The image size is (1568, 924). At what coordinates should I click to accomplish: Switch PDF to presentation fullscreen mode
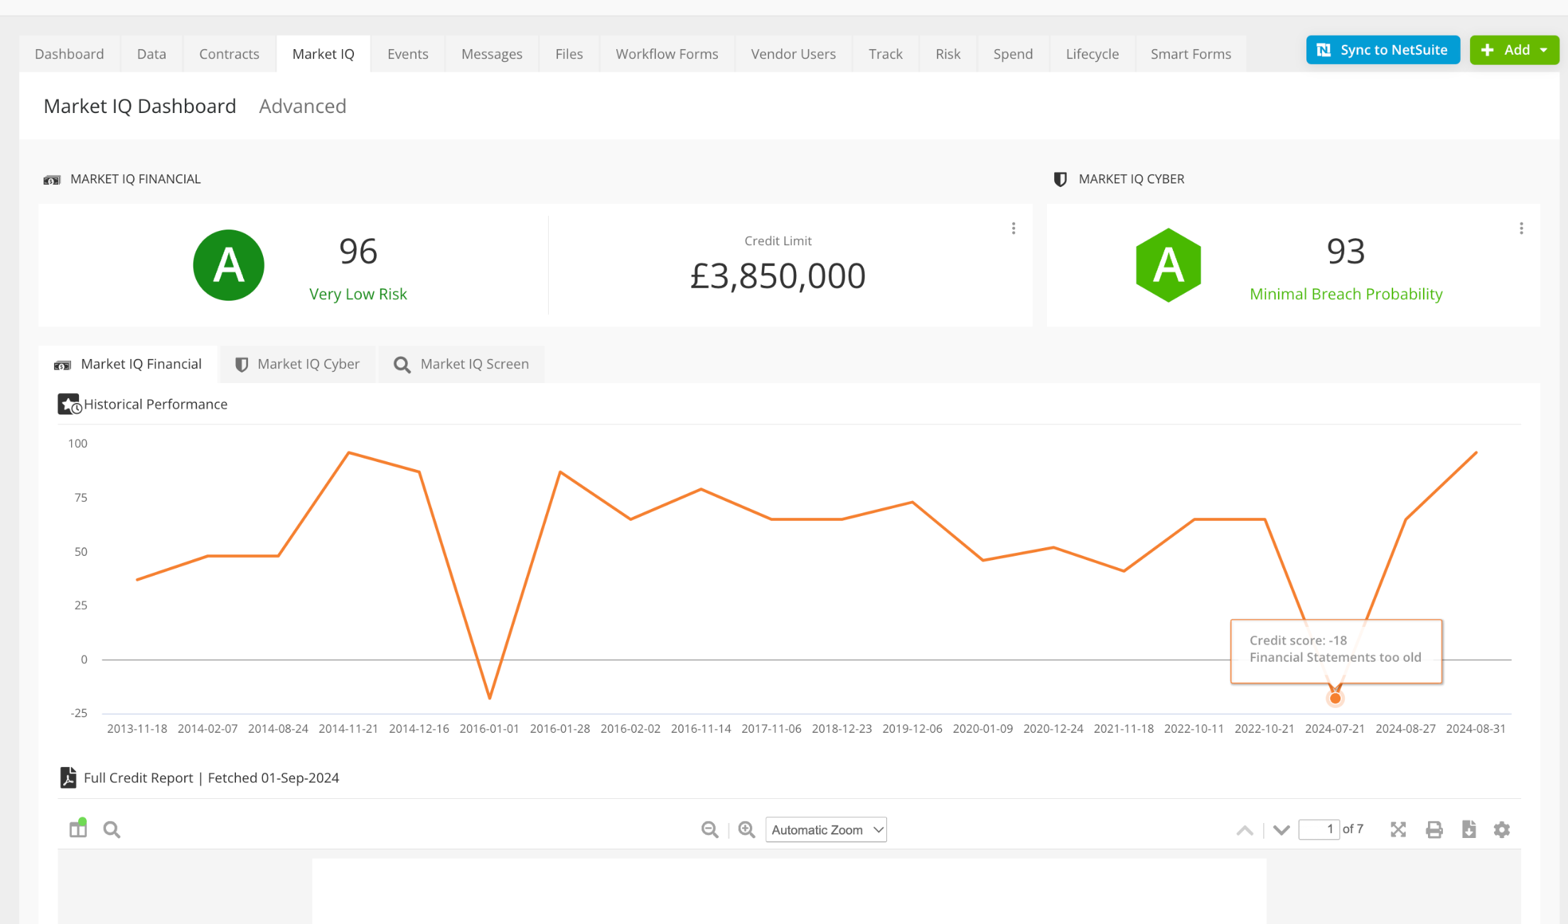click(1398, 829)
